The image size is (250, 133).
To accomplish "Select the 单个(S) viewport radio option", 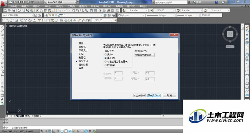I will [105, 58].
